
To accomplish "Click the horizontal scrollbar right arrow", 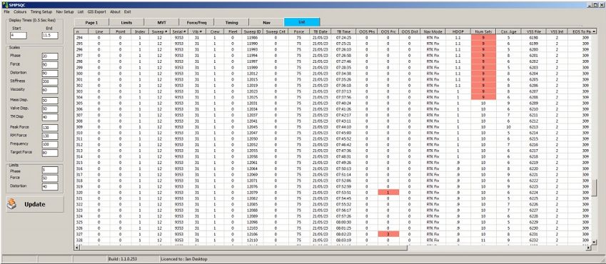I will 589,248.
